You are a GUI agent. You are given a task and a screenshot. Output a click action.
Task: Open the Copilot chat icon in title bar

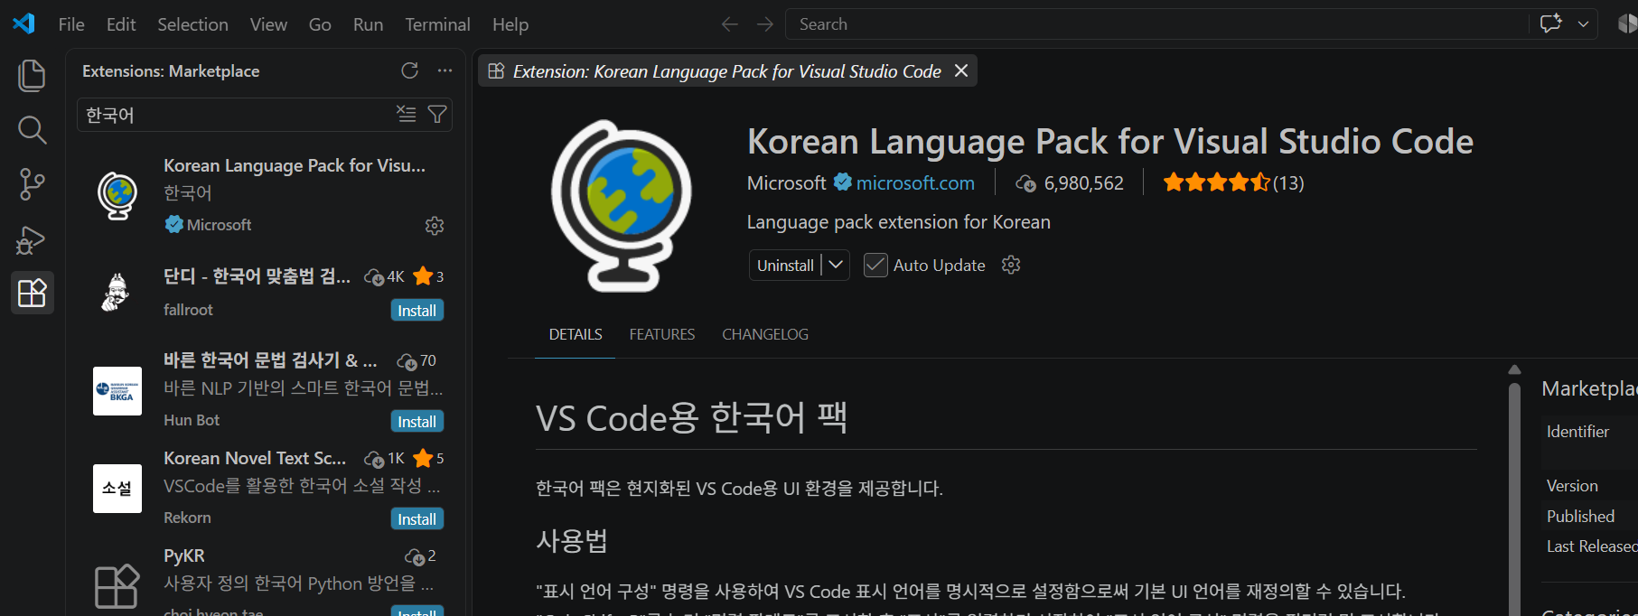(x=1551, y=23)
